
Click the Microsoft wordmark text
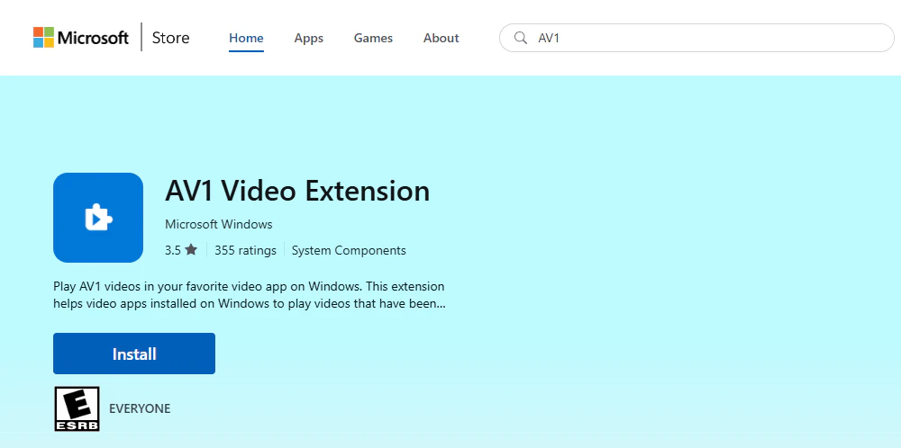click(x=93, y=38)
